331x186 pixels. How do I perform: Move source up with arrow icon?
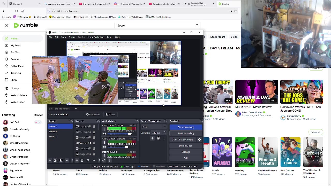tap(94, 160)
